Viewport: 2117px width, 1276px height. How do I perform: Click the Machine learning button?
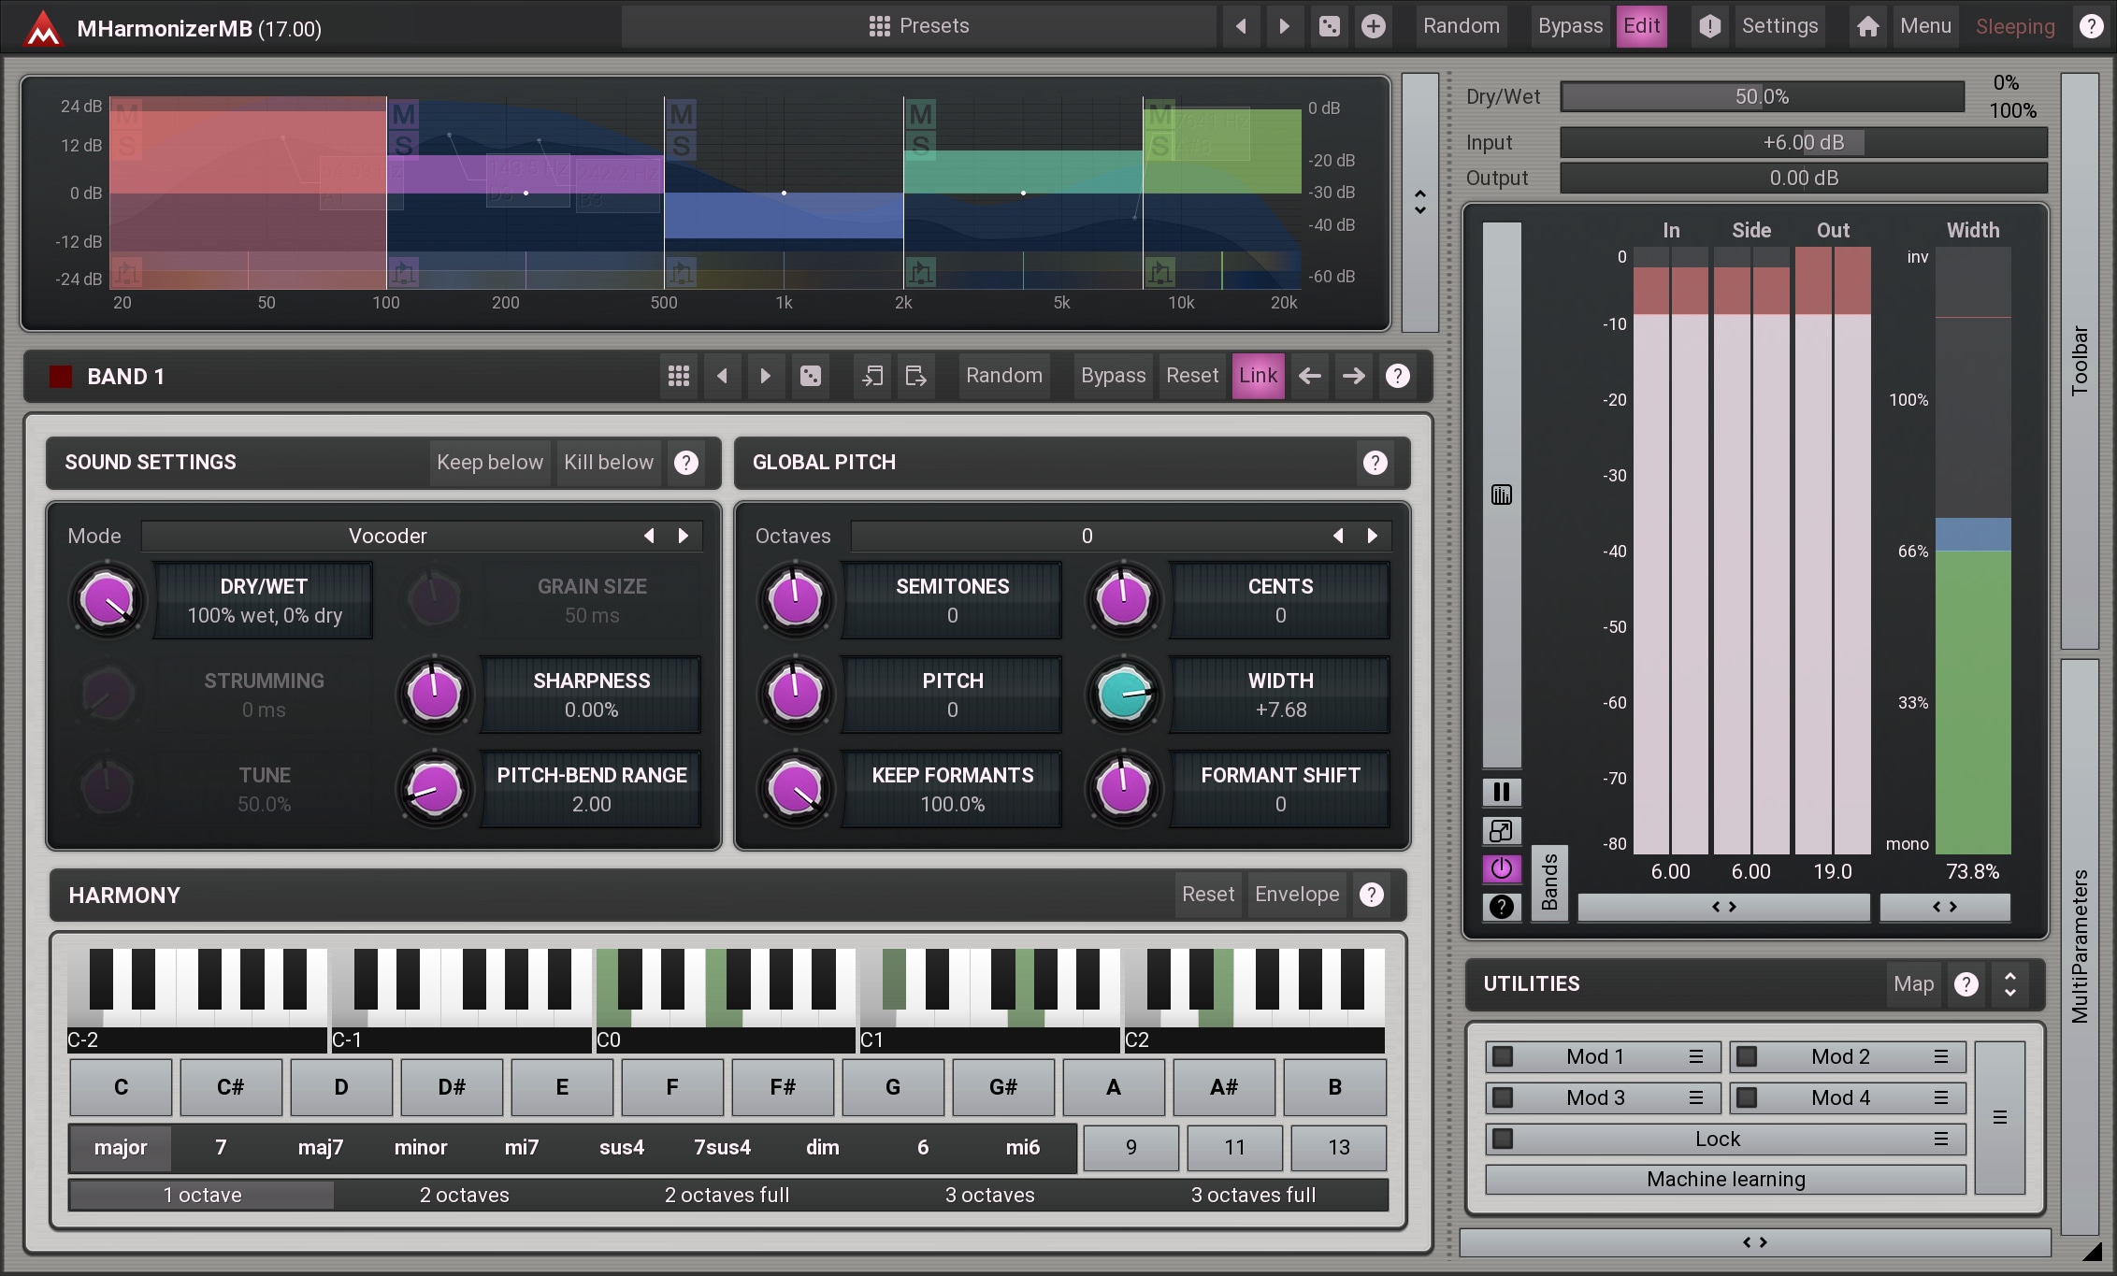click(x=1725, y=1179)
